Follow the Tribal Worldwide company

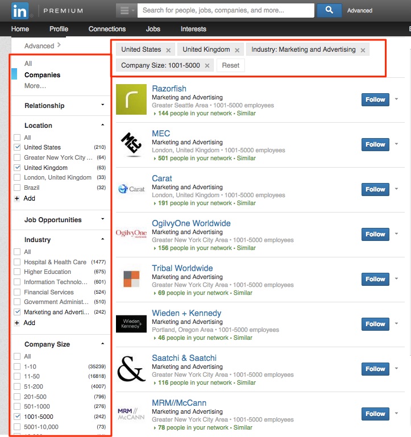[x=375, y=279]
